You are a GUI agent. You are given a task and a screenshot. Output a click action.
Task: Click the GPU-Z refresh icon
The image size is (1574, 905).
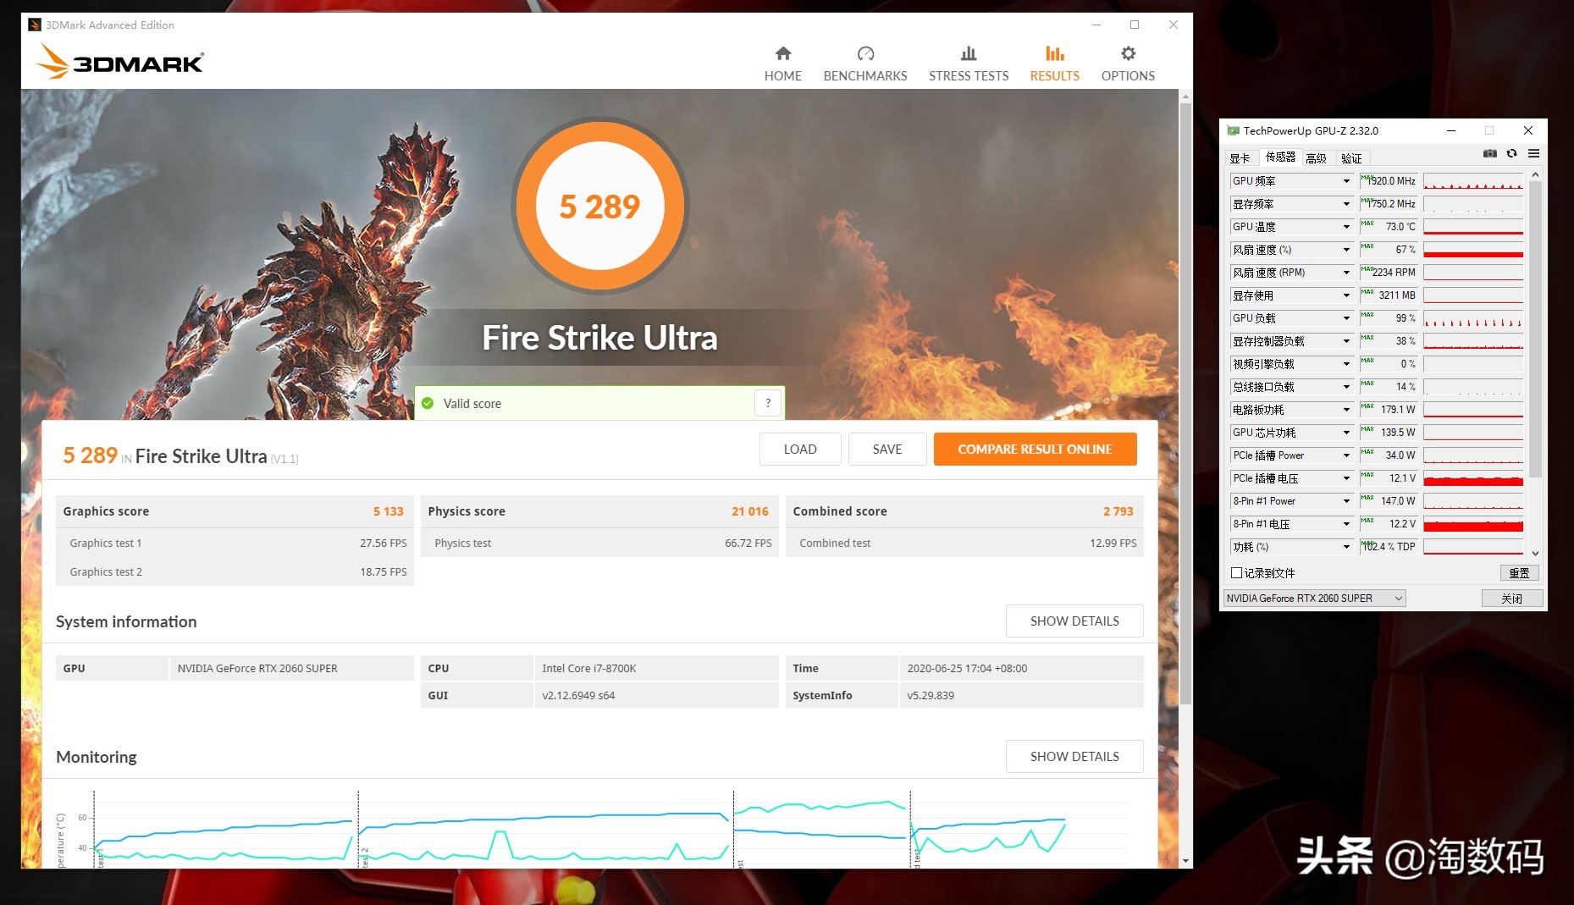click(x=1511, y=154)
